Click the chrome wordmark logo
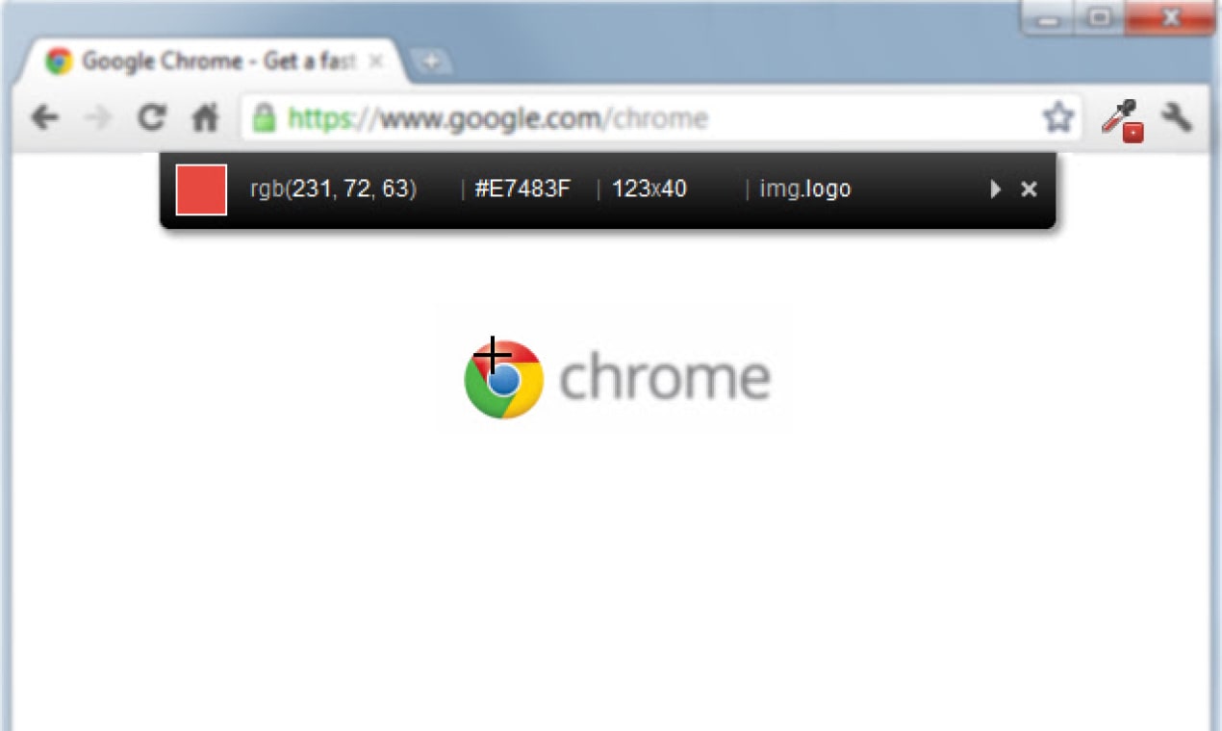Viewport: 1222px width, 731px height. [x=617, y=377]
